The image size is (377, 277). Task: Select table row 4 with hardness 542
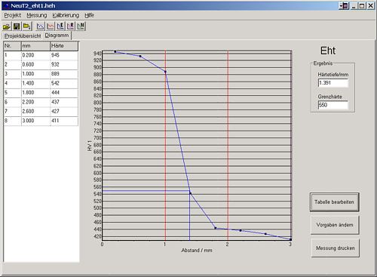[x=41, y=83]
